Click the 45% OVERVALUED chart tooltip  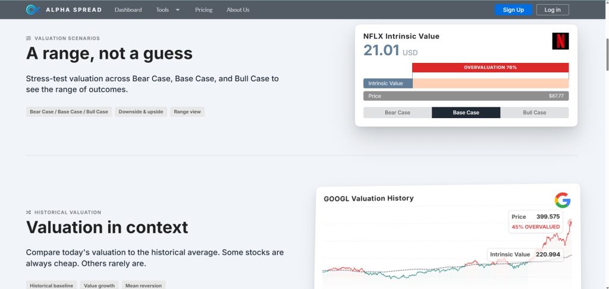[x=536, y=227]
